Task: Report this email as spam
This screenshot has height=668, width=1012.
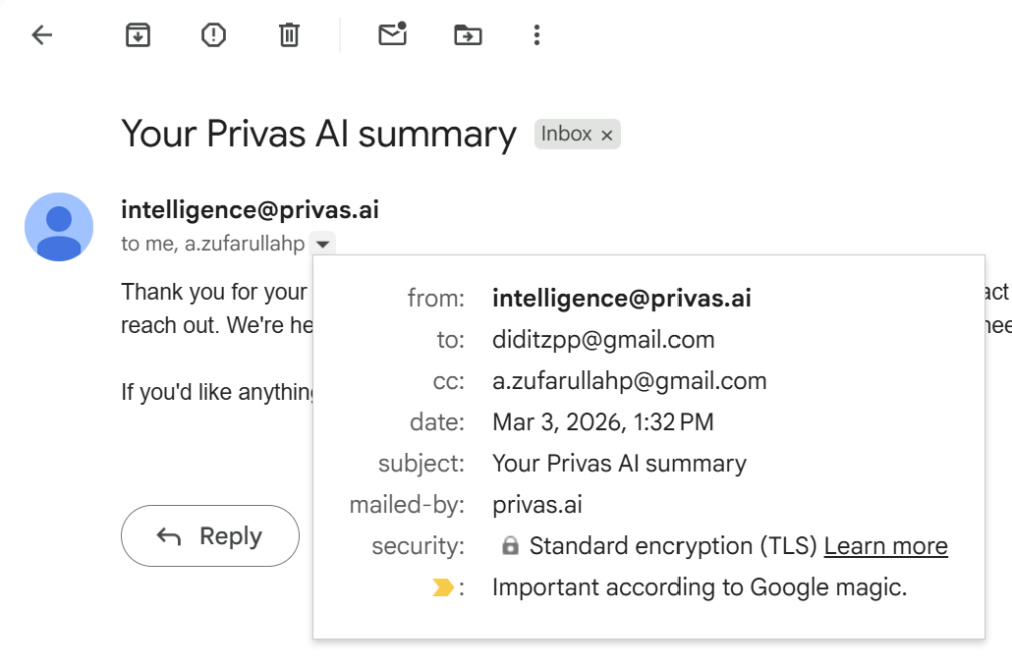Action: tap(213, 36)
